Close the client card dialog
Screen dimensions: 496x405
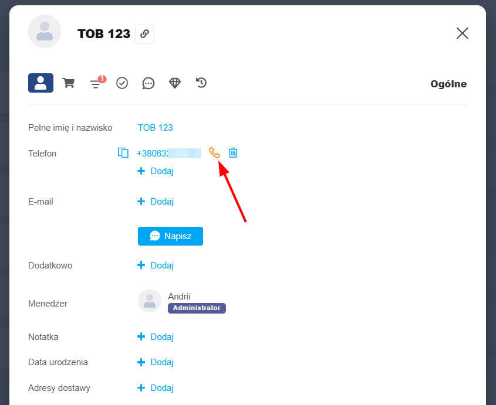point(463,33)
